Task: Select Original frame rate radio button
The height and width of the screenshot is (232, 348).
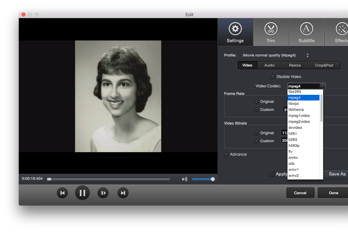Action: click(256, 101)
